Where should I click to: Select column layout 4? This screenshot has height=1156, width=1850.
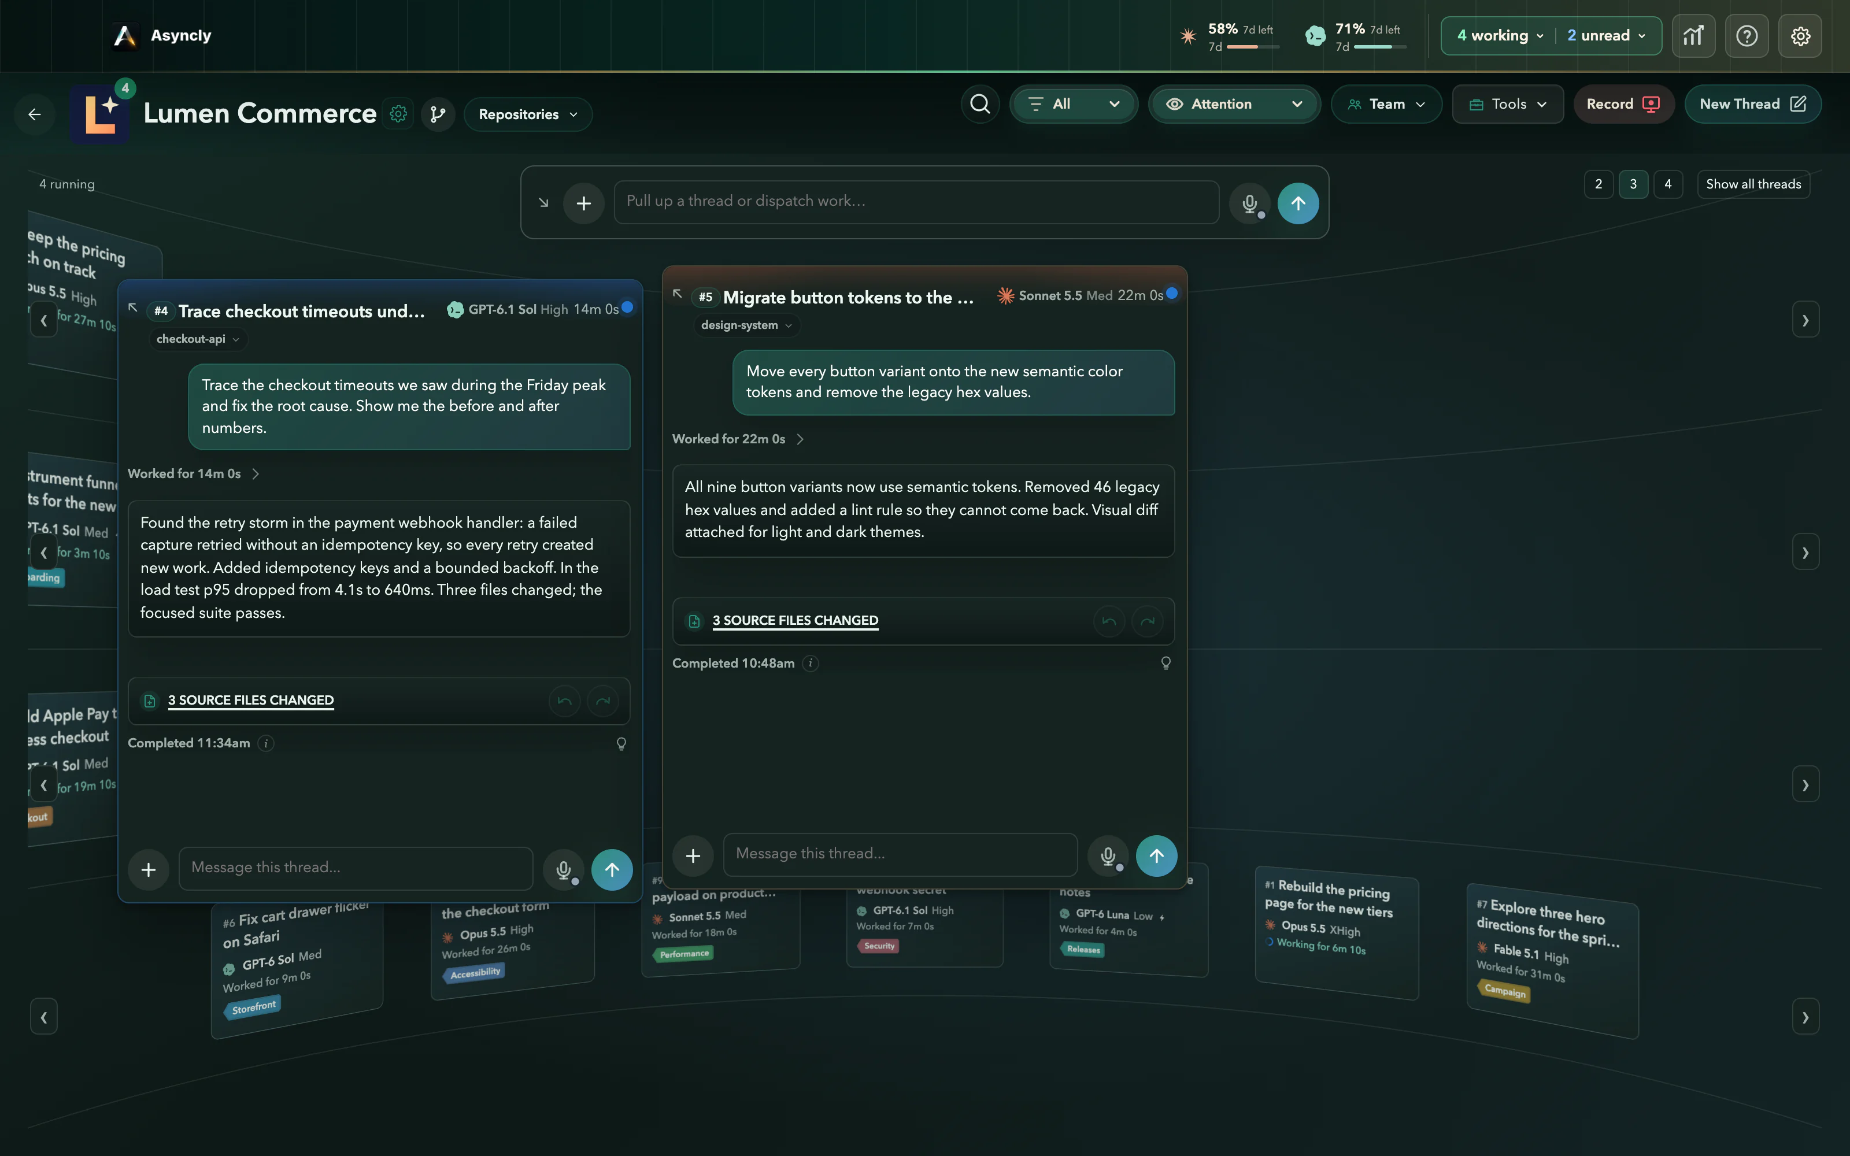[1668, 184]
